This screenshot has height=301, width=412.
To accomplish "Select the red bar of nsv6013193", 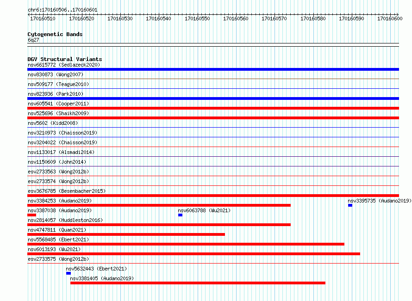I will [194, 254].
